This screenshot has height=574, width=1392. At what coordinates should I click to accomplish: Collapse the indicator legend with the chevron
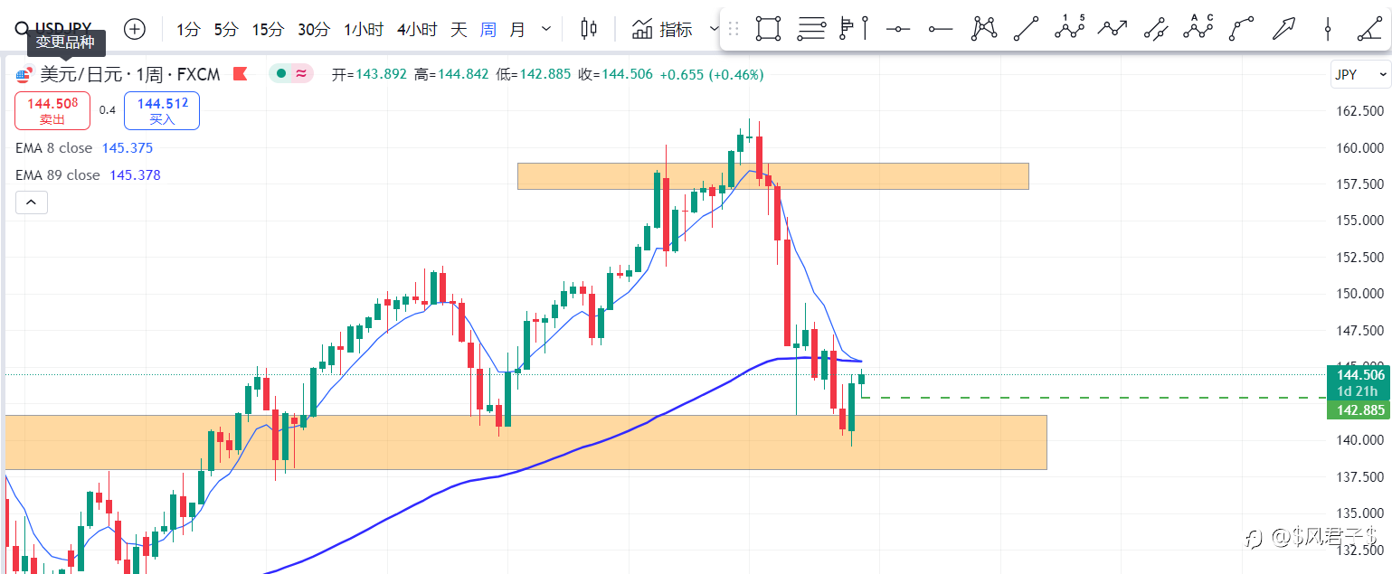tap(31, 202)
